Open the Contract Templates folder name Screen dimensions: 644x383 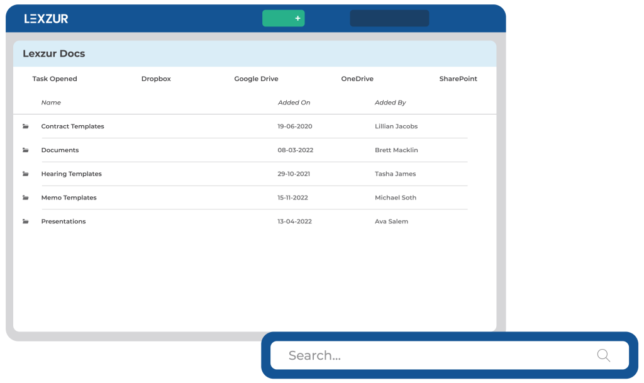pyautogui.click(x=72, y=126)
